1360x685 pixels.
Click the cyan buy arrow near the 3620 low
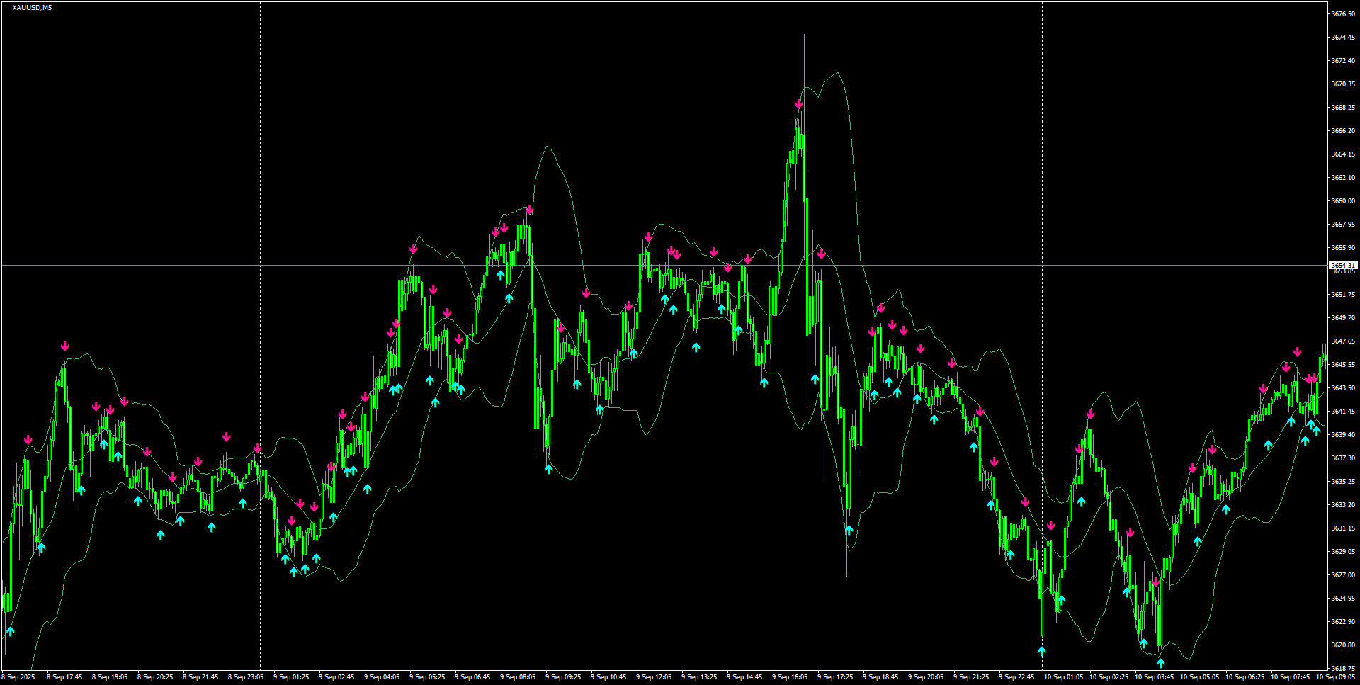(x=1160, y=662)
